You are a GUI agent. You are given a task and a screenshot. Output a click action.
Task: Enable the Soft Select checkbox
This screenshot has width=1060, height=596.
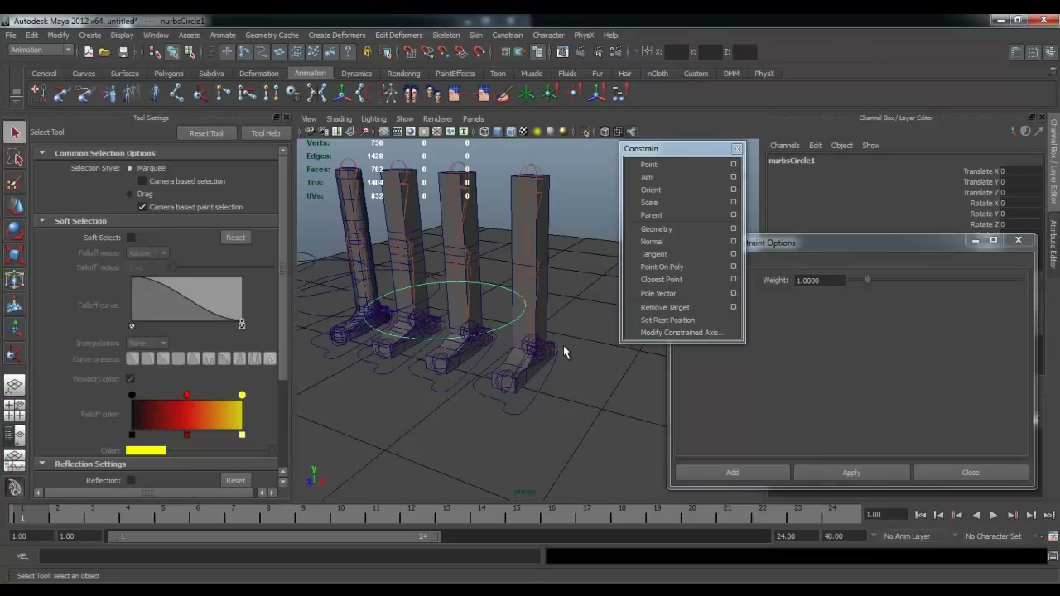tap(131, 238)
